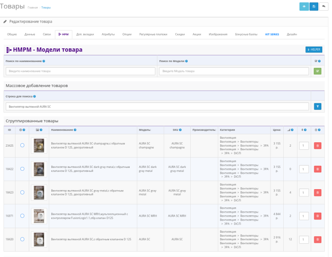Delete the AURA 5C MRH row
This screenshot has height=257, width=332.
click(317, 216)
